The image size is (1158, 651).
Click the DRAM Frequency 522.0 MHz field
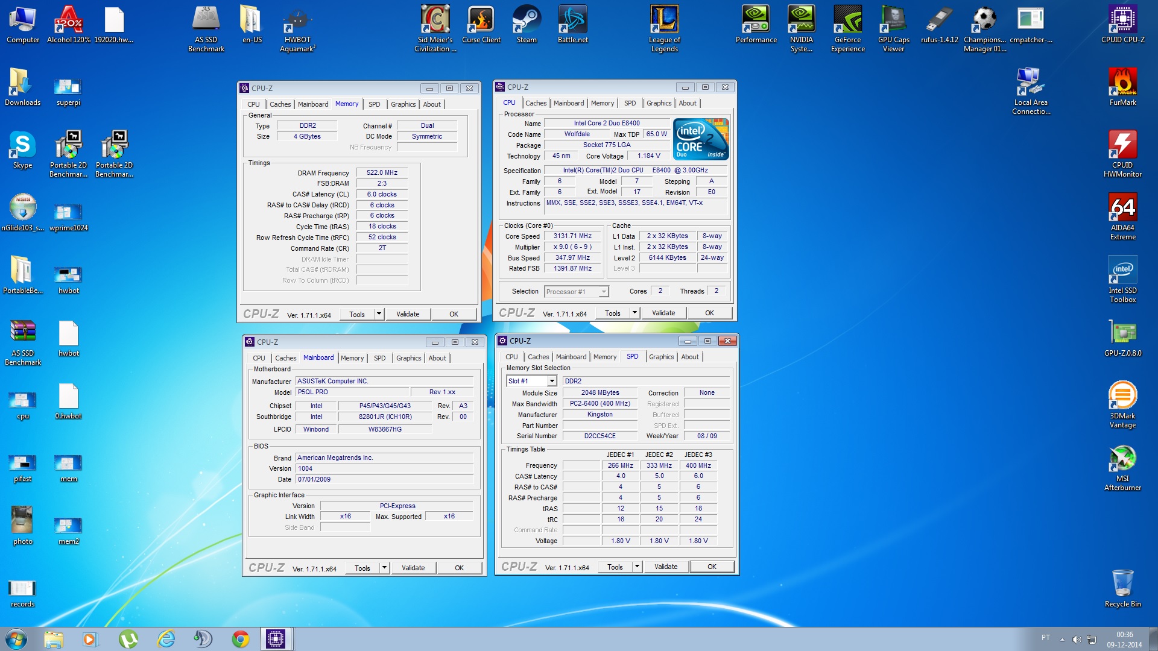[382, 172]
